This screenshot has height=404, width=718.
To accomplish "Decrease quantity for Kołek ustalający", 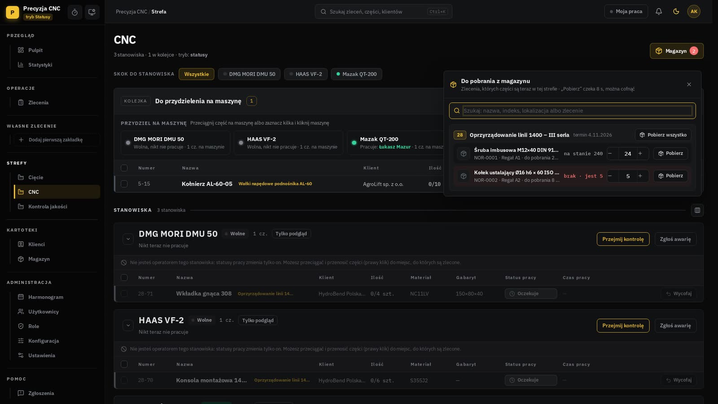I will point(610,176).
